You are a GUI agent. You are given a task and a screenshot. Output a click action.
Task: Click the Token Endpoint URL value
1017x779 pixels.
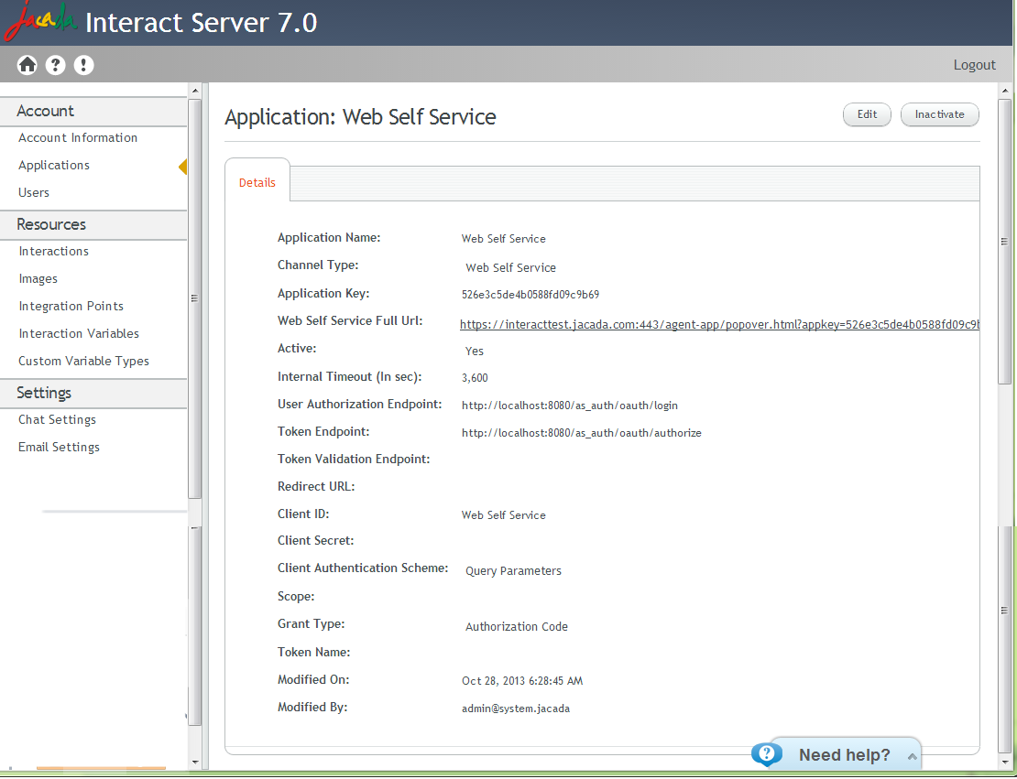point(582,433)
